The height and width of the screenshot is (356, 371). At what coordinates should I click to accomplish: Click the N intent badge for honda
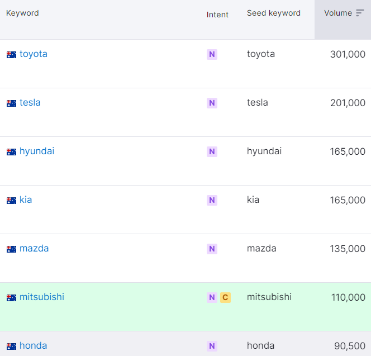click(212, 346)
